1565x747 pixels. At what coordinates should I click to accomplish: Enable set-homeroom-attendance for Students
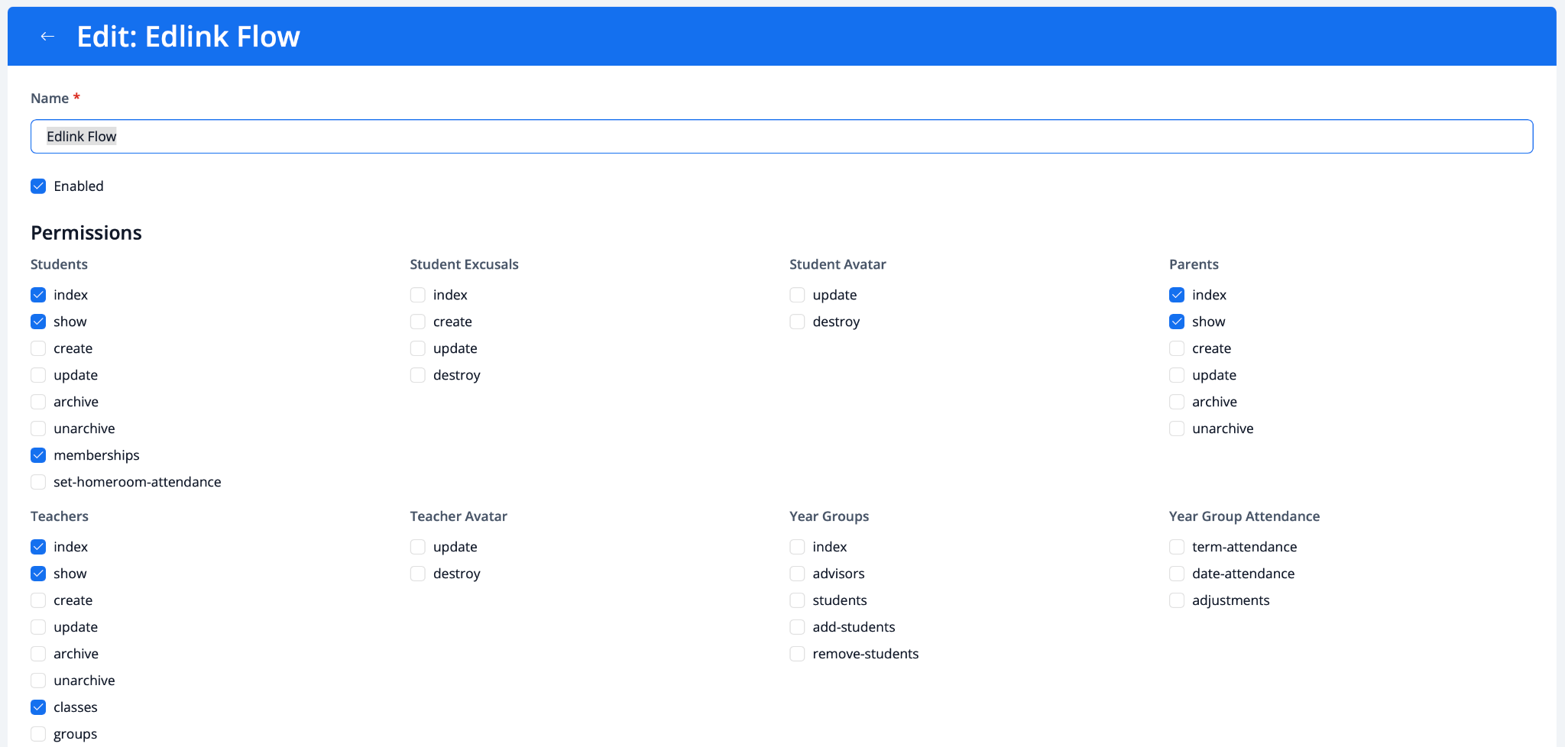(37, 481)
